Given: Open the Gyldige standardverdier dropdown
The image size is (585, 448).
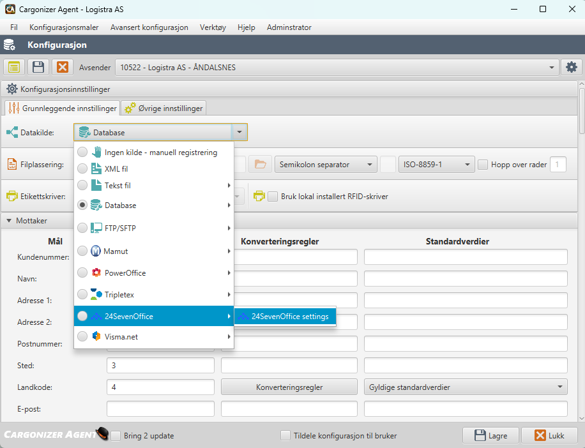Looking at the screenshot, I should point(465,387).
